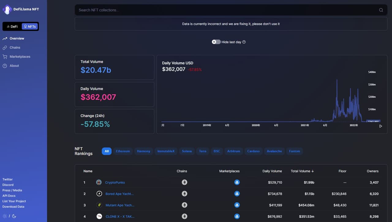Open the Chains page from sidebar

tap(15, 47)
